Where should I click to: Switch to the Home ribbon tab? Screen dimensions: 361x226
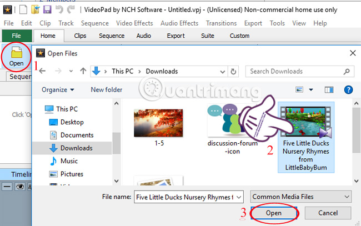pos(48,36)
